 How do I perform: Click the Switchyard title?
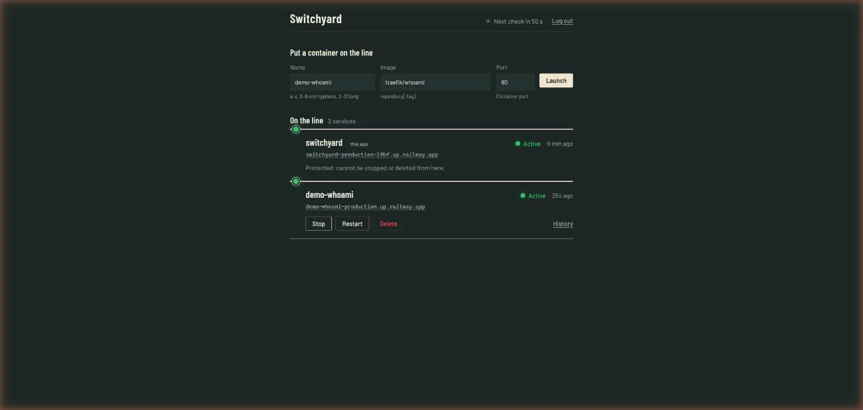[x=316, y=19]
